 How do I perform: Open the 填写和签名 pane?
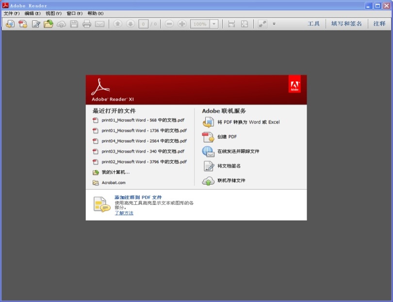(346, 24)
